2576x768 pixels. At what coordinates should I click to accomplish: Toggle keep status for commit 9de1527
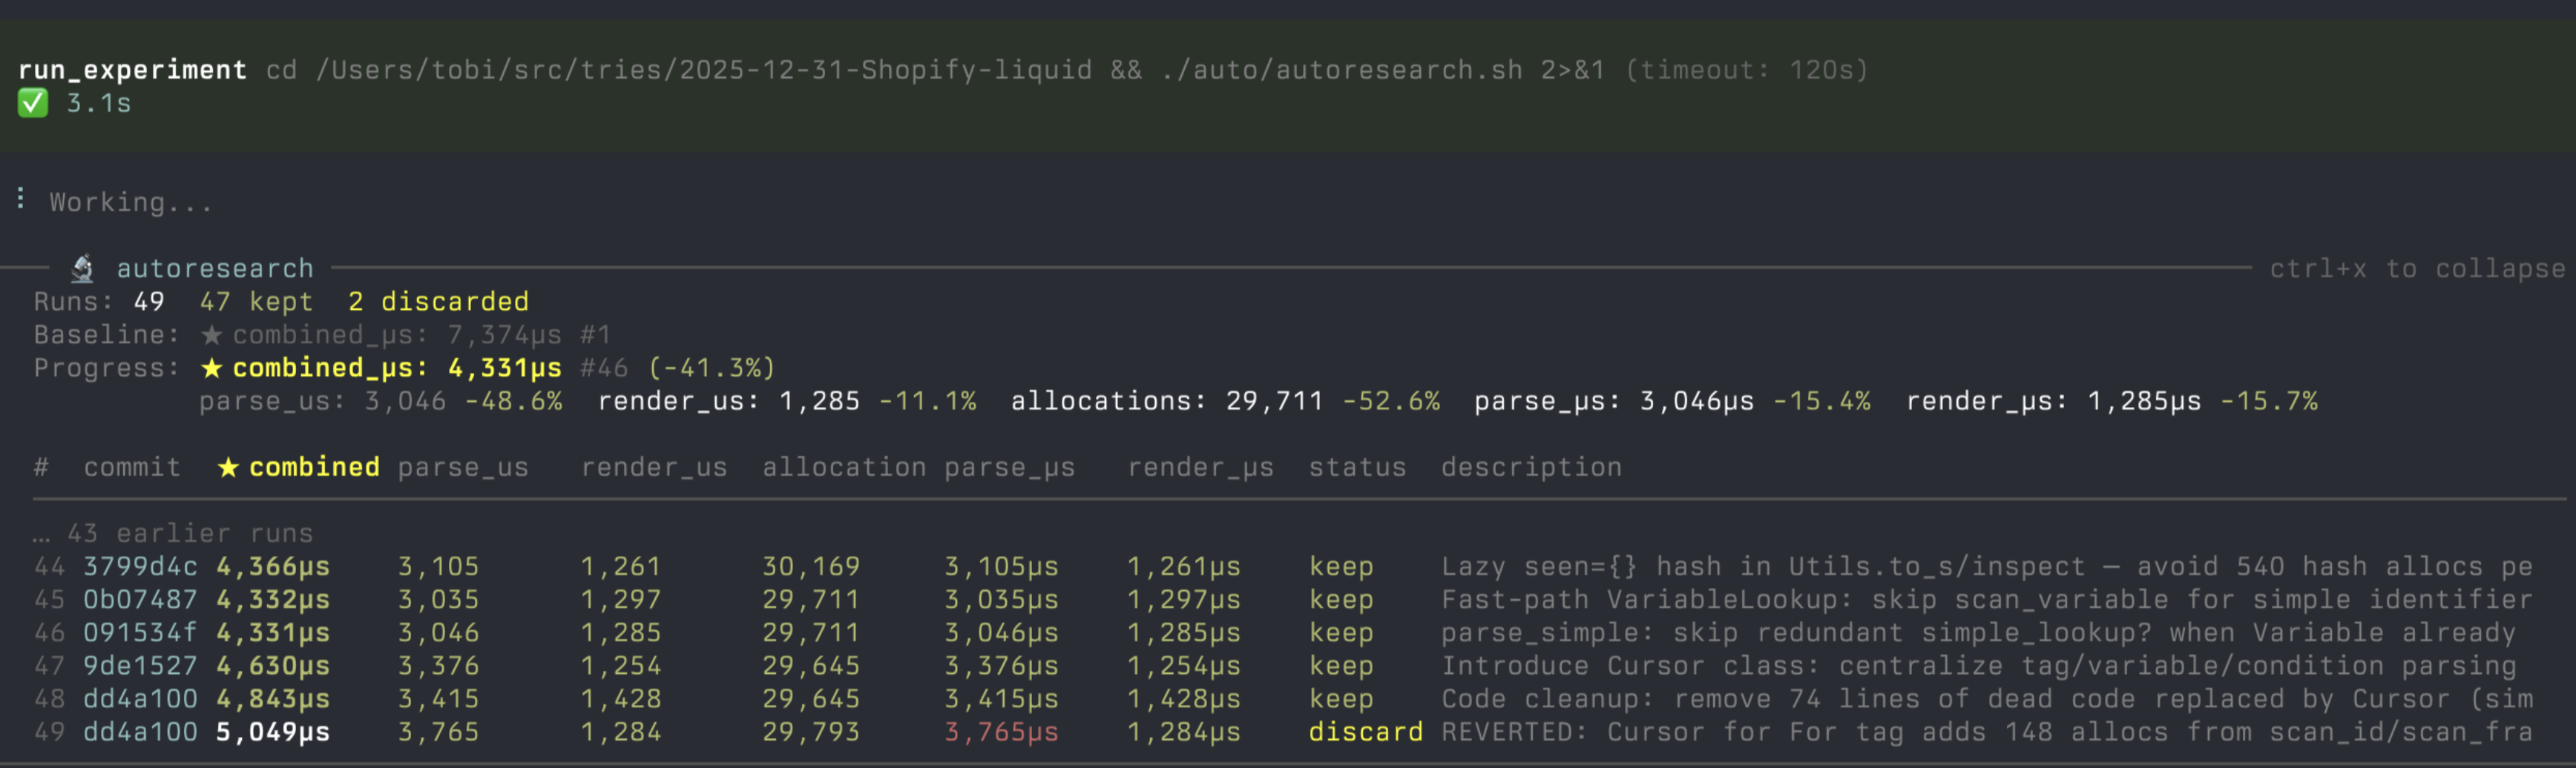(1342, 665)
